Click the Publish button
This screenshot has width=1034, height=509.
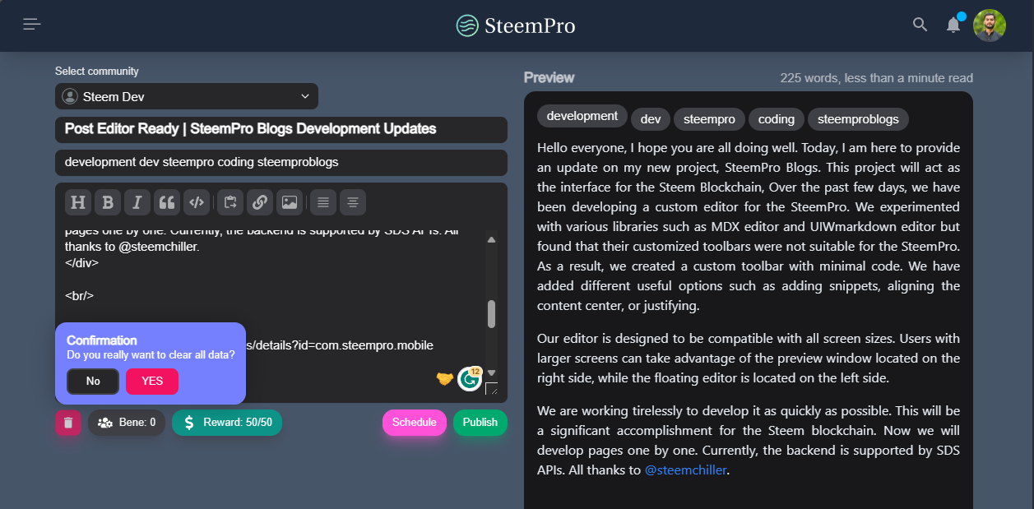click(480, 423)
